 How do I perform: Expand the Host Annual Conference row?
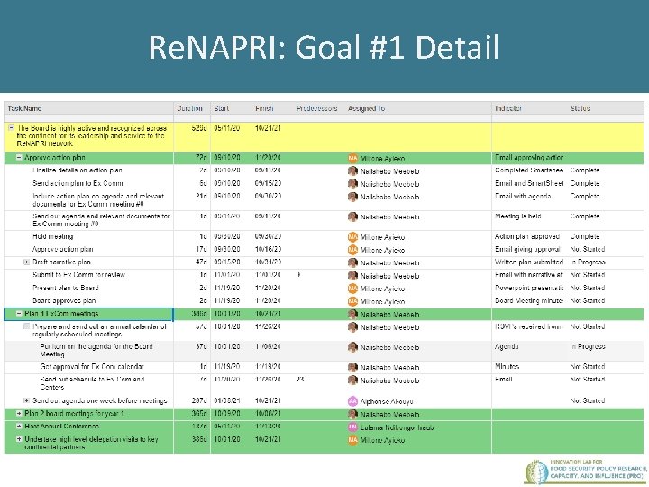(19, 426)
